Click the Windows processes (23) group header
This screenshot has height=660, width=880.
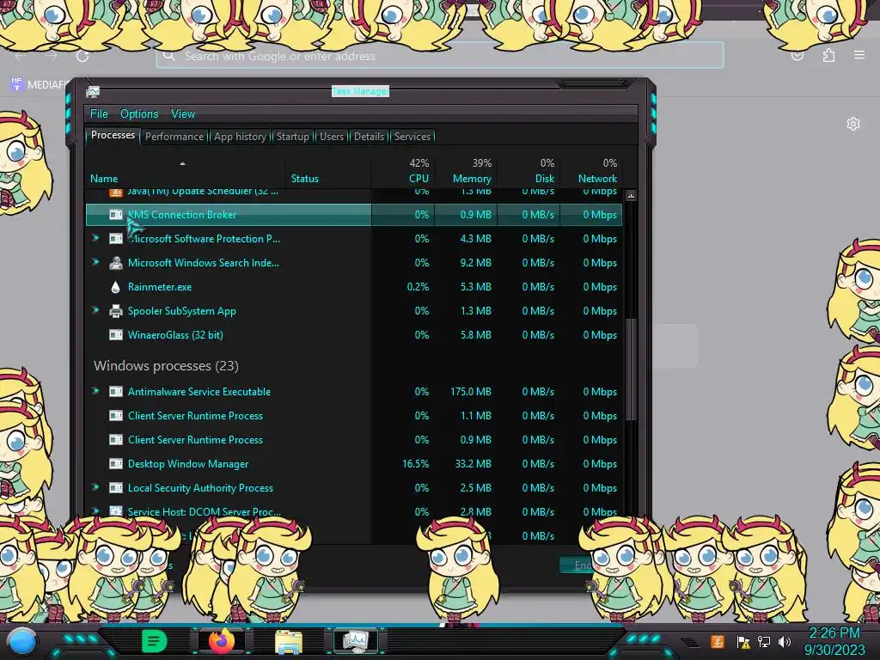(166, 366)
